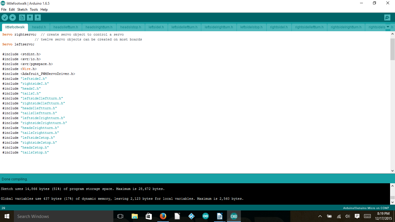Open the Edit menu
Viewport: 395px width, 222px height.
pos(12,10)
